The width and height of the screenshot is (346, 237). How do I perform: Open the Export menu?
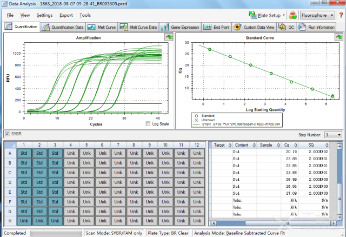coord(66,15)
